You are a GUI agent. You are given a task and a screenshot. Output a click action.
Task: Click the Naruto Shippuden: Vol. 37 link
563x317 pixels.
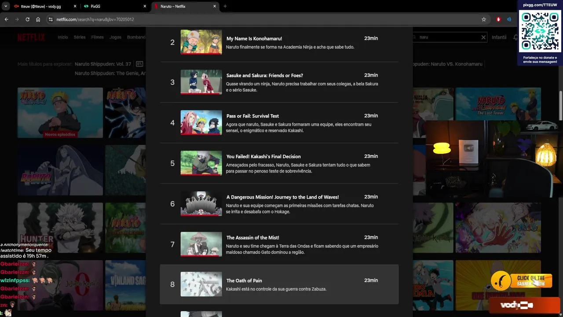tap(103, 64)
